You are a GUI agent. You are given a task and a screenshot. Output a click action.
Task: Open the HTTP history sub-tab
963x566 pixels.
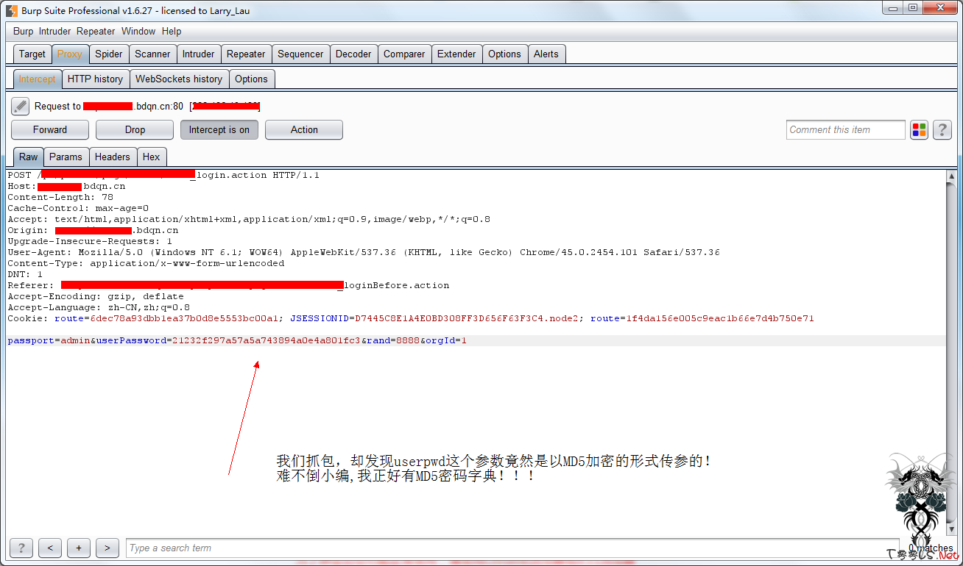pos(95,79)
